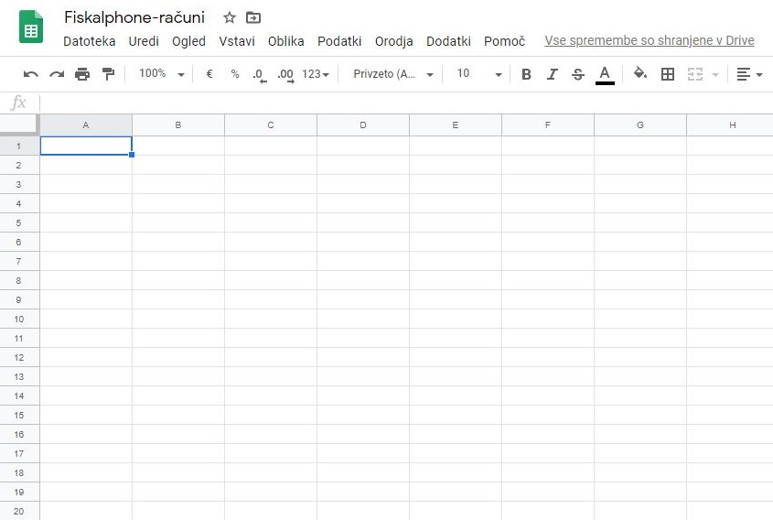The width and height of the screenshot is (773, 520).
Task: Format as percent
Action: click(x=235, y=74)
